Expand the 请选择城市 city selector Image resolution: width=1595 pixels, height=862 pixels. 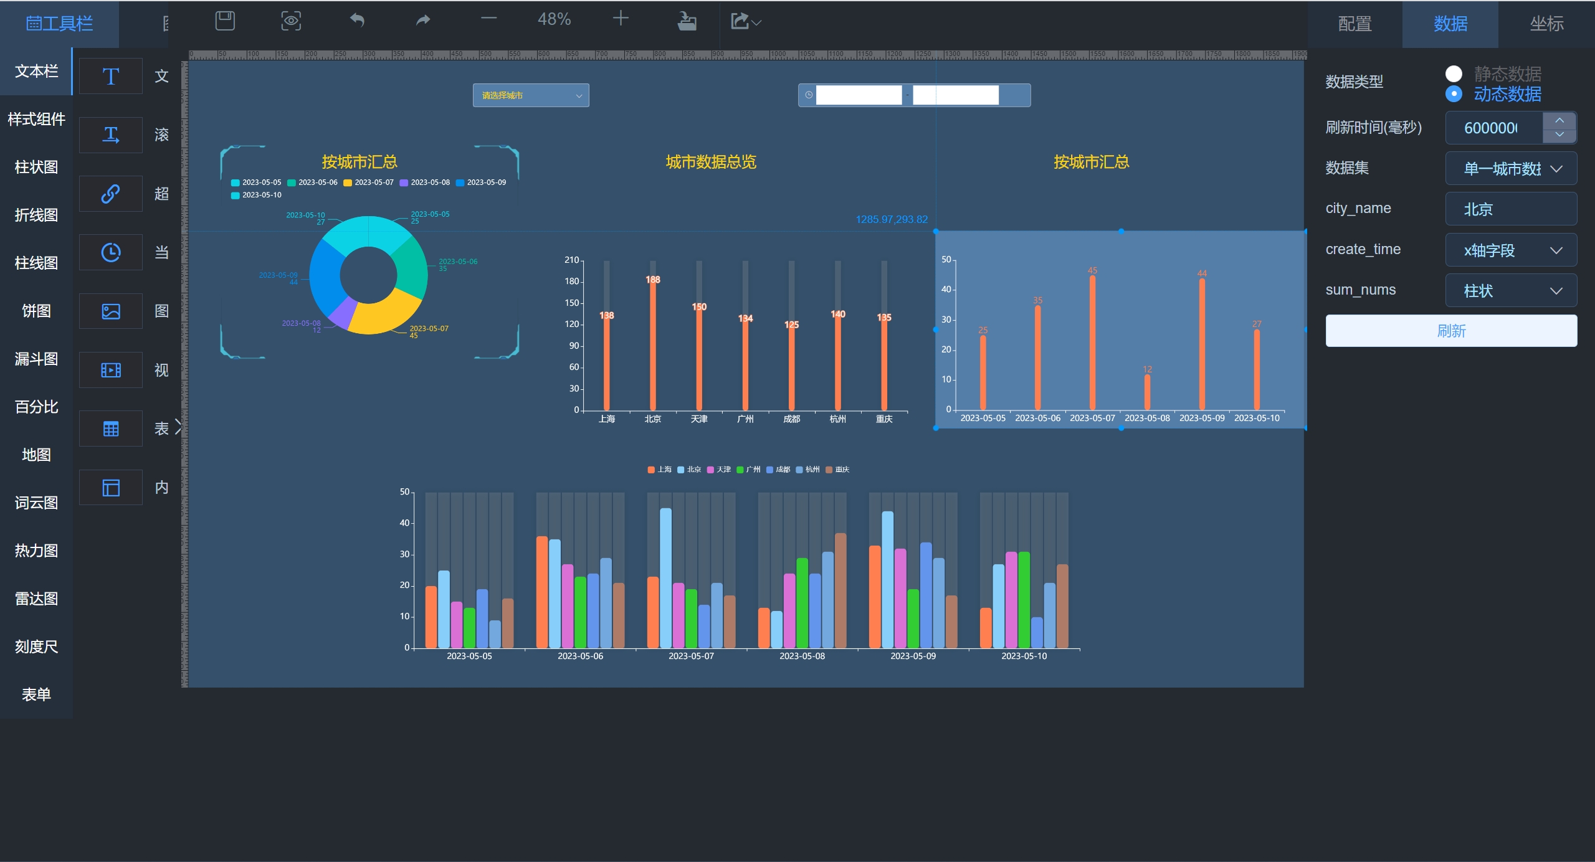click(x=530, y=95)
